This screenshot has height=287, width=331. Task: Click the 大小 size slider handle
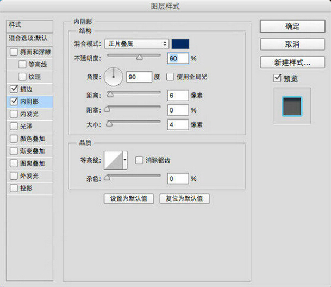pyautogui.click(x=109, y=123)
